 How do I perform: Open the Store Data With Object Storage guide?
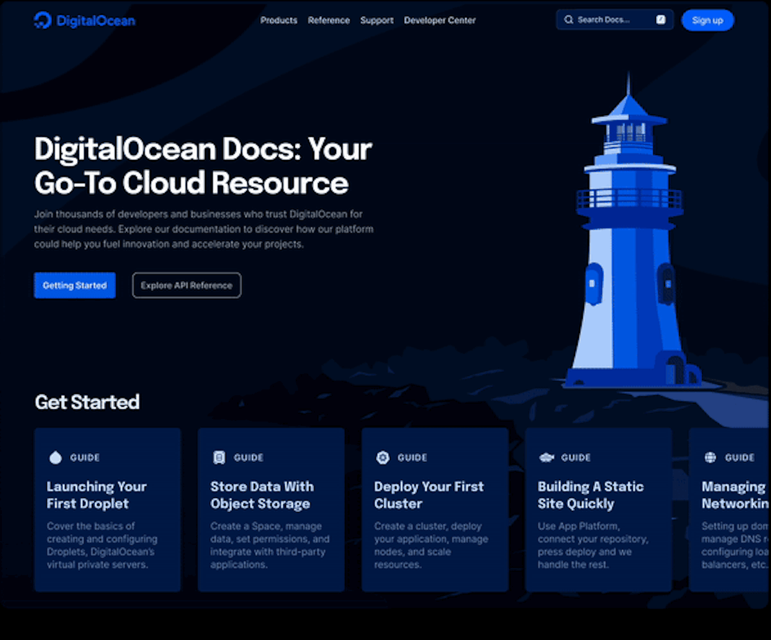271,510
